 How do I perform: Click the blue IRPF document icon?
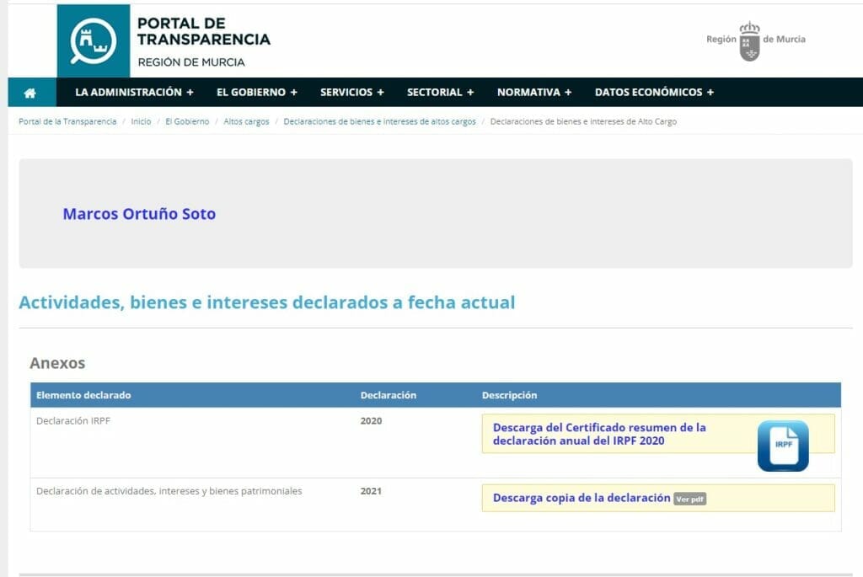point(785,443)
